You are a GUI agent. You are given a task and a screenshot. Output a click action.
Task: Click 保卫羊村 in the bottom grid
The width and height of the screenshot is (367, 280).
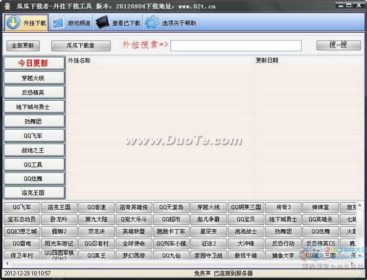coord(22,256)
